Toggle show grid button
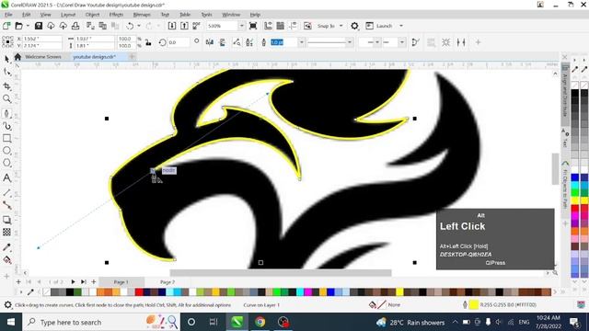This screenshot has height=331, width=589. [280, 26]
